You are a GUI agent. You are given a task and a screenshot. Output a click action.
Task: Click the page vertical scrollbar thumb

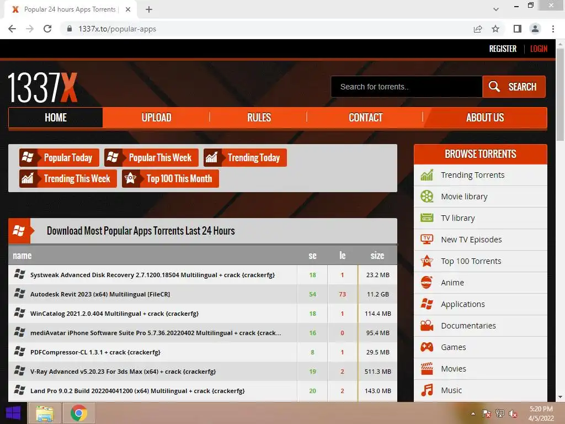coord(560,94)
